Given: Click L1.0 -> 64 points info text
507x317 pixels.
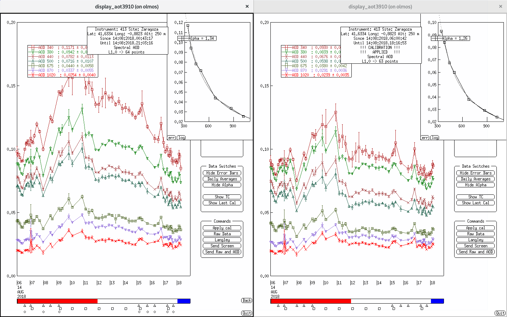Looking at the screenshot, I should point(126,52).
